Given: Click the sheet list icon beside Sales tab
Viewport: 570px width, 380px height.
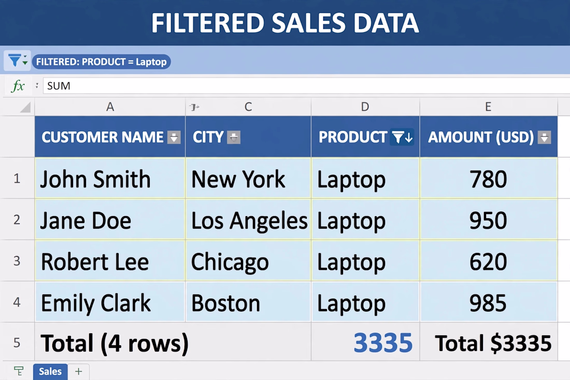Looking at the screenshot, I should pos(19,371).
